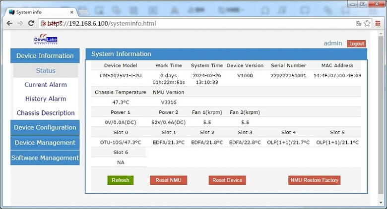Click the browser forward arrow

click(x=20, y=23)
